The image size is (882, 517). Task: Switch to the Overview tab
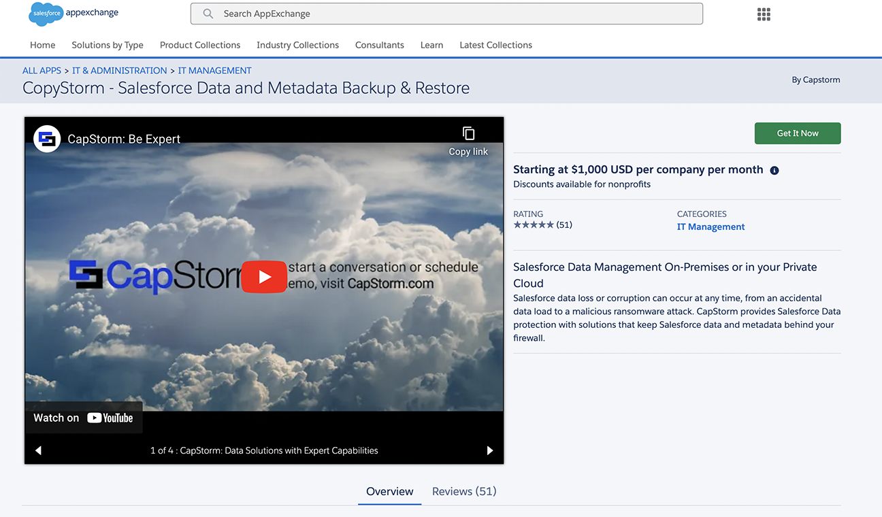[x=390, y=491]
